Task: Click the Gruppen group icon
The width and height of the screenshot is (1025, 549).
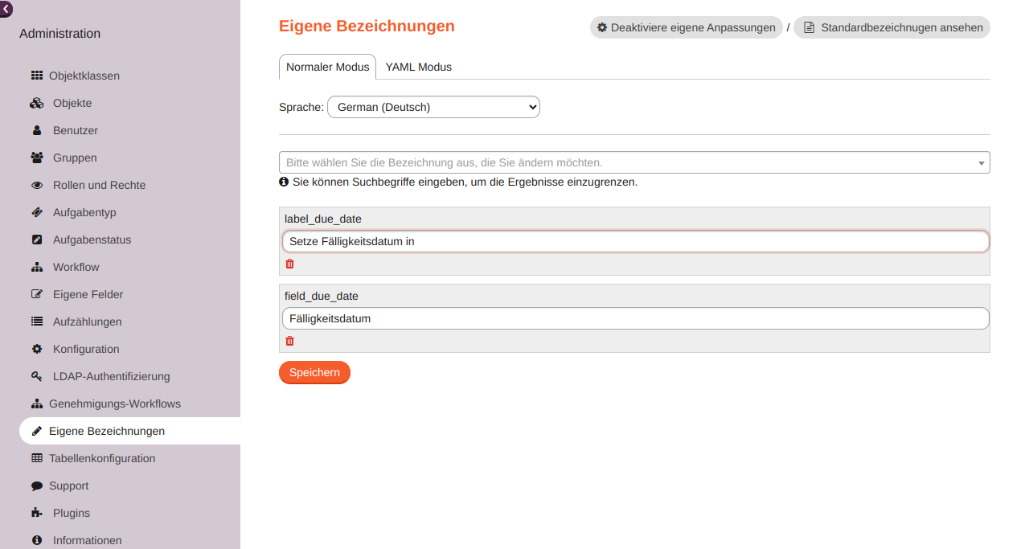Action: coord(36,158)
